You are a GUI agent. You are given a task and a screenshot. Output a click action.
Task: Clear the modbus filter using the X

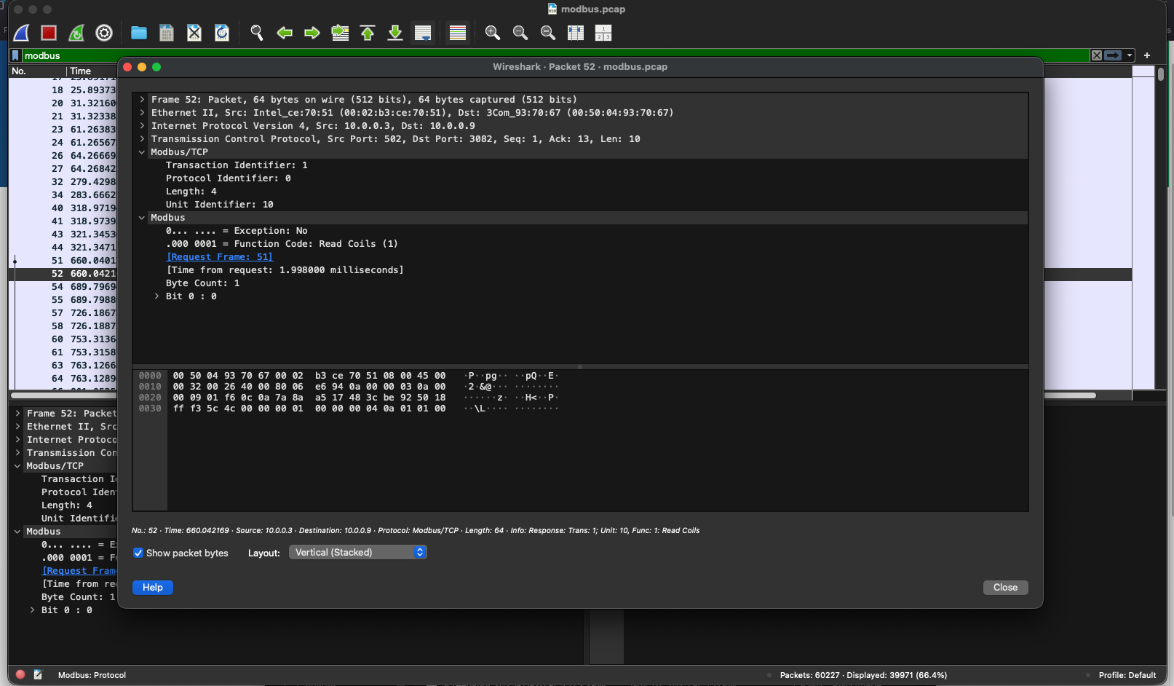[x=1096, y=55]
